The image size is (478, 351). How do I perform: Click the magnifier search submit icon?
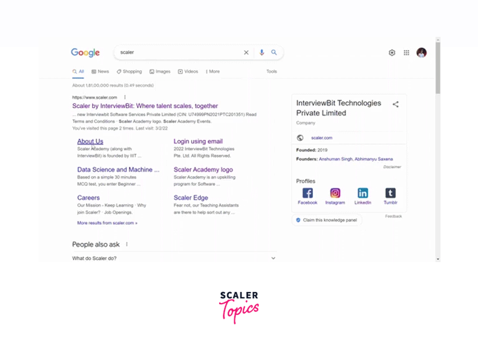point(274,53)
